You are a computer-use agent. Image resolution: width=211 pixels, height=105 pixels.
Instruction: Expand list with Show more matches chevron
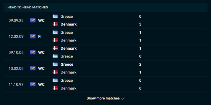(x=123, y=98)
